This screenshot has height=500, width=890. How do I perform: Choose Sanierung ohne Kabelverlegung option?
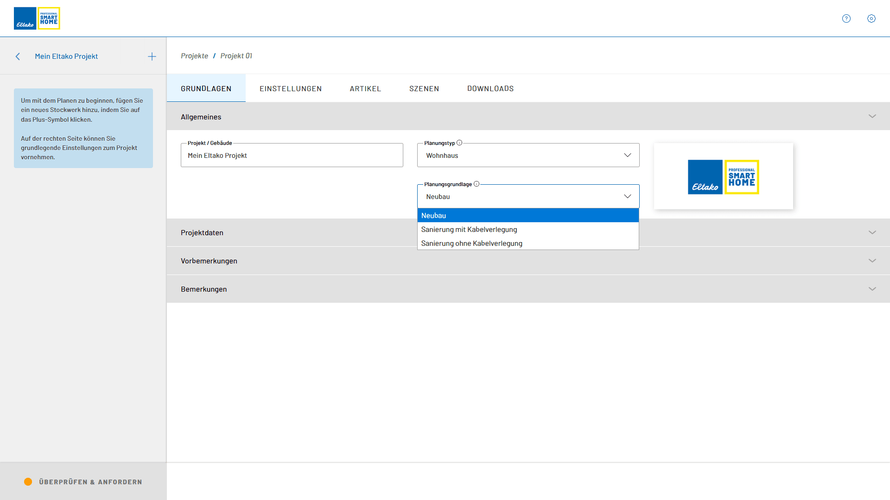coord(472,244)
